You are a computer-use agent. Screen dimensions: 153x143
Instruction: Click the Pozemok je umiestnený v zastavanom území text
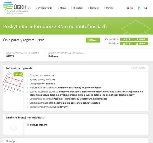click(80, 99)
